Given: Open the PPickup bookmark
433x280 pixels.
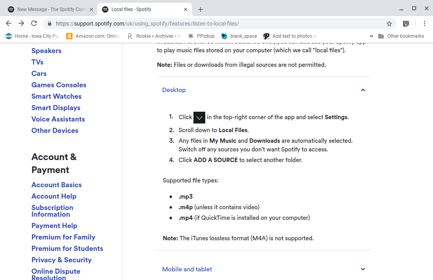Looking at the screenshot, I should click(x=201, y=36).
